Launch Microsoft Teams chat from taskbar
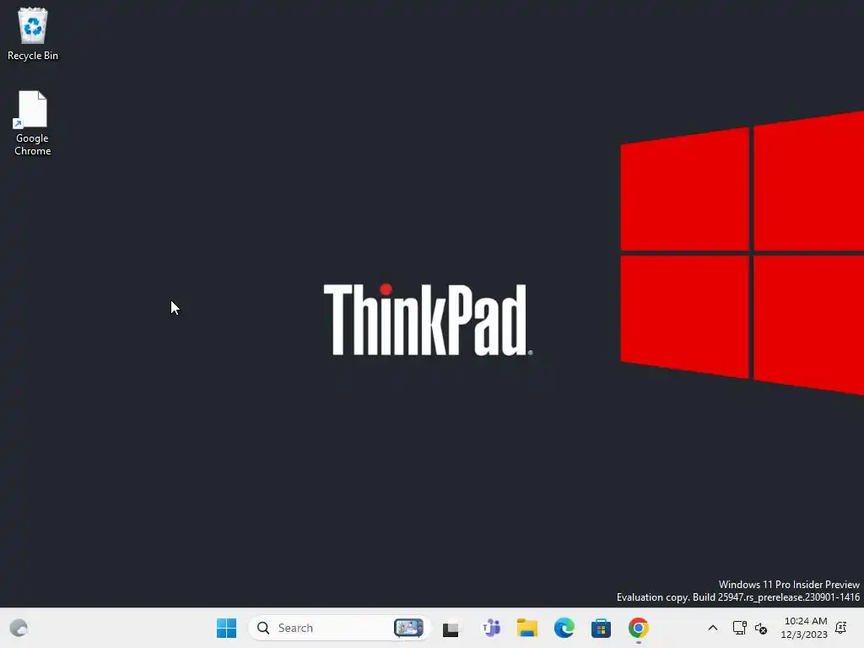Screen dimensions: 864x648 tap(490, 628)
